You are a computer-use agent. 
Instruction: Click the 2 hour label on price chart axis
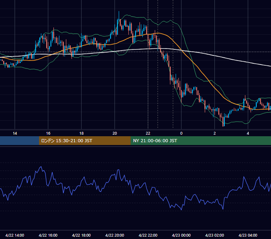tap(215, 133)
